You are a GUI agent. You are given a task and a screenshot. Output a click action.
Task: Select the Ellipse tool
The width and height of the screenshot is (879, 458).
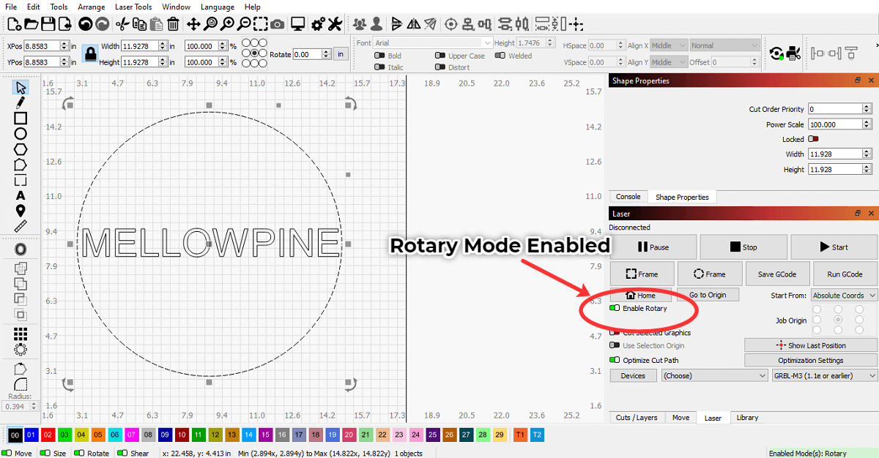click(21, 134)
